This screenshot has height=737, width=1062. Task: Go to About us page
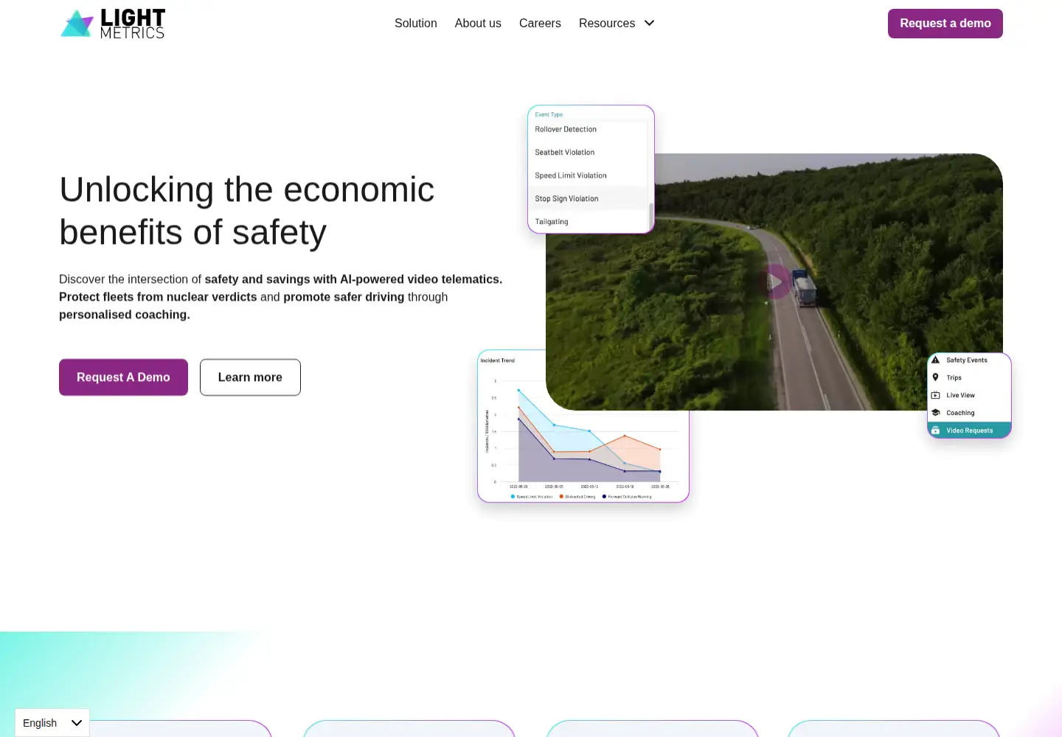click(478, 24)
